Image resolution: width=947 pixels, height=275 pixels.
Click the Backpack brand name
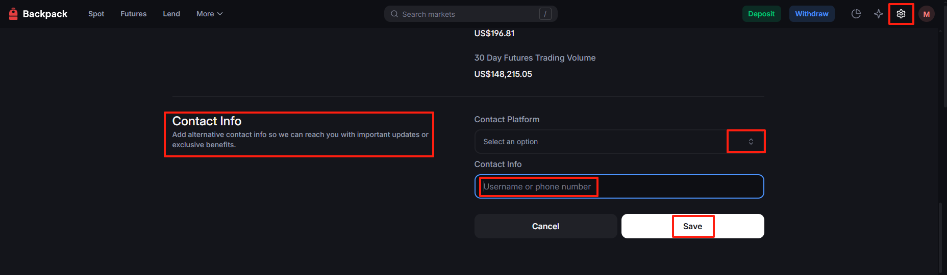(45, 14)
